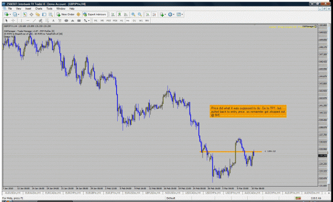The width and height of the screenshot is (333, 202).
Task: Select the Text Label tool labeled T
Action: pyautogui.click(x=60, y=21)
